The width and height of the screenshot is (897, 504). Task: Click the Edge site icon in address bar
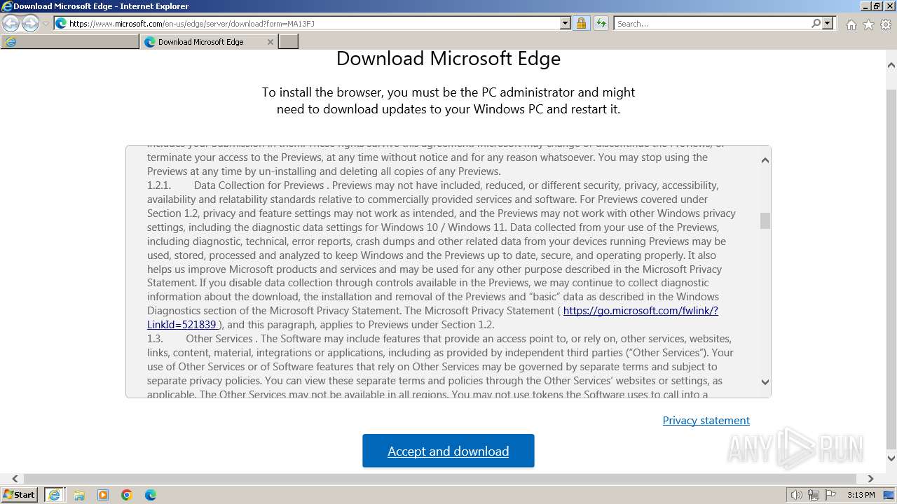pos(61,23)
